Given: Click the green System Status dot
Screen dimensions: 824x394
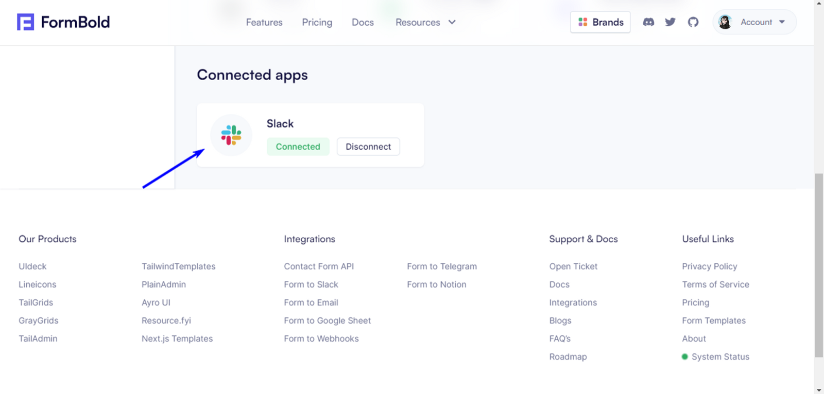Looking at the screenshot, I should [x=685, y=356].
